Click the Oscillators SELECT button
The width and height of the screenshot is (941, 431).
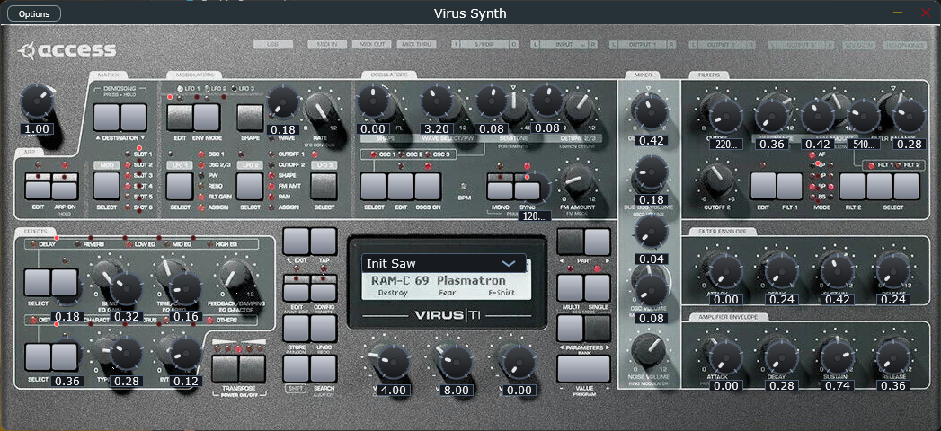pos(373,186)
